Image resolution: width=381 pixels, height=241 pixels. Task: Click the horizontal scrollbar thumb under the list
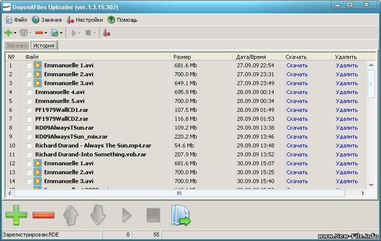tap(179, 193)
